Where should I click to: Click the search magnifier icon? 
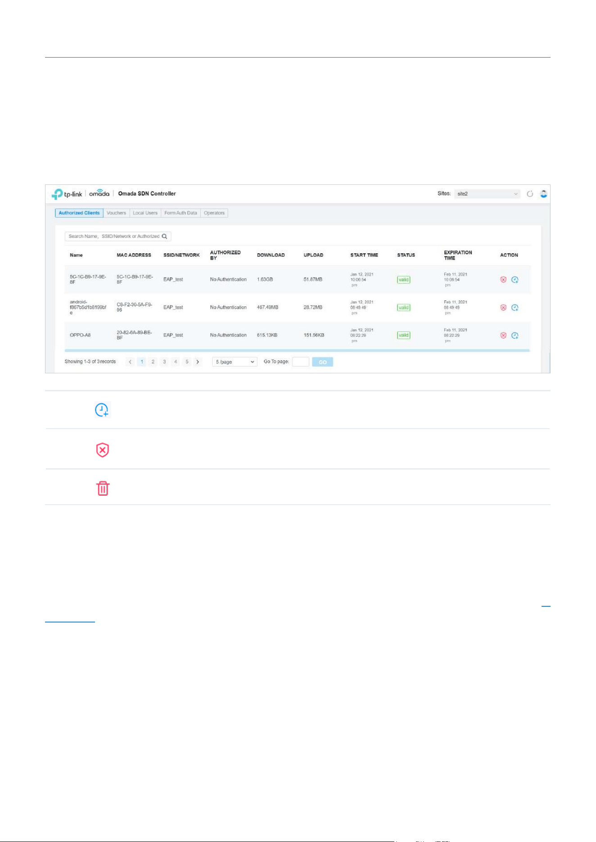click(165, 236)
